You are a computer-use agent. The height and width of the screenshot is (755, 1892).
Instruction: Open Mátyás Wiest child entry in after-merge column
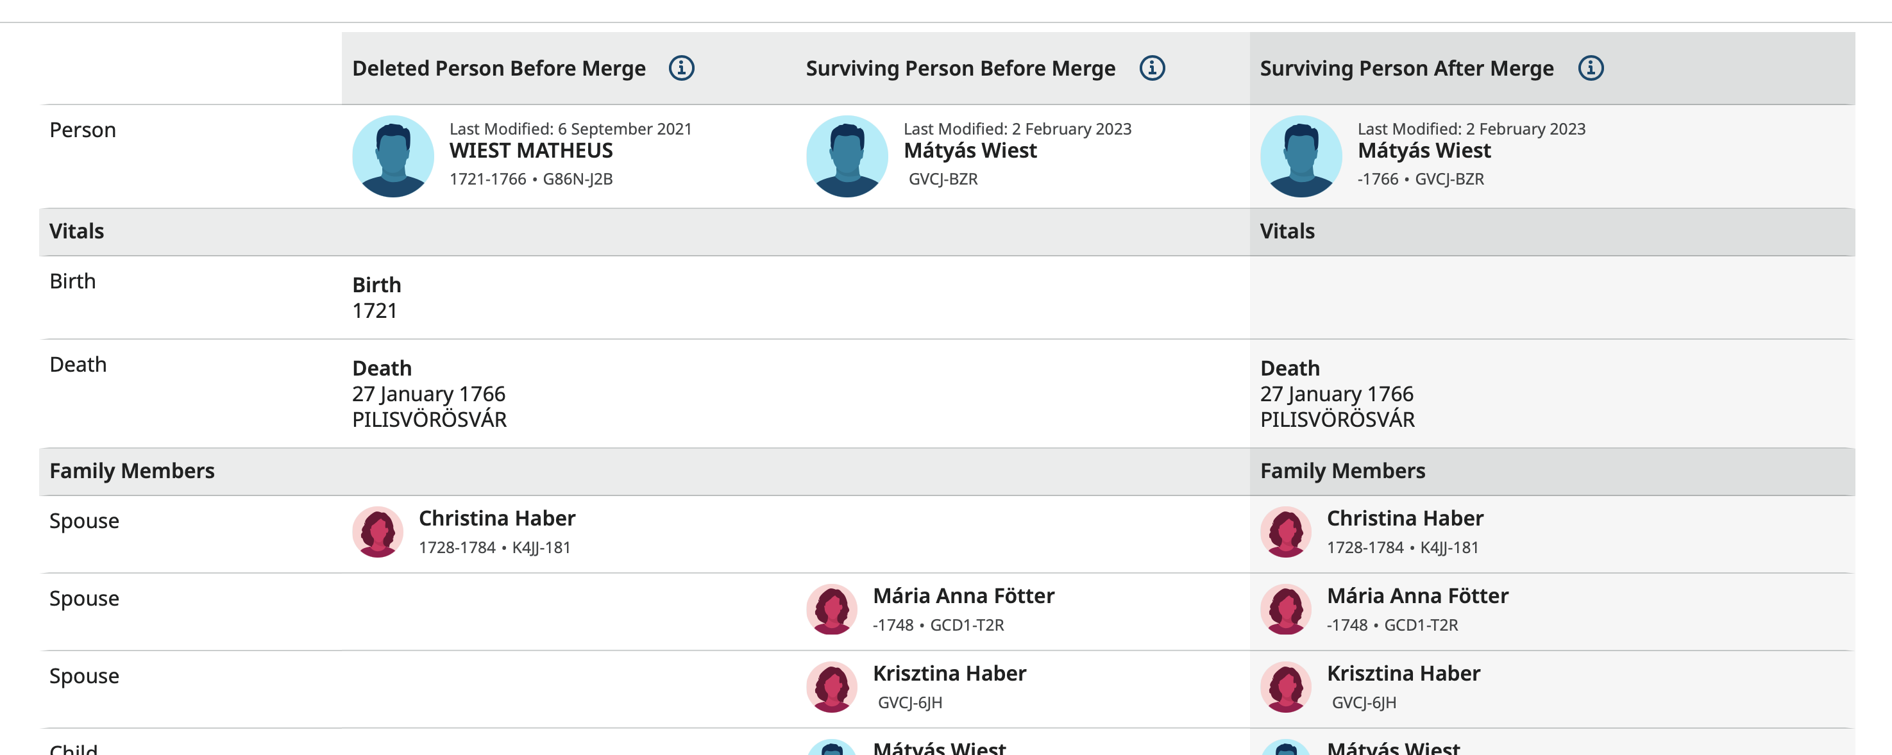(x=1392, y=748)
